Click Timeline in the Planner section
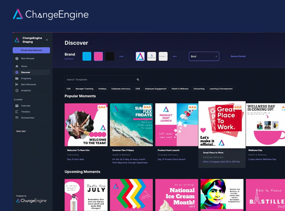285x211 pixels. pyautogui.click(x=31, y=112)
